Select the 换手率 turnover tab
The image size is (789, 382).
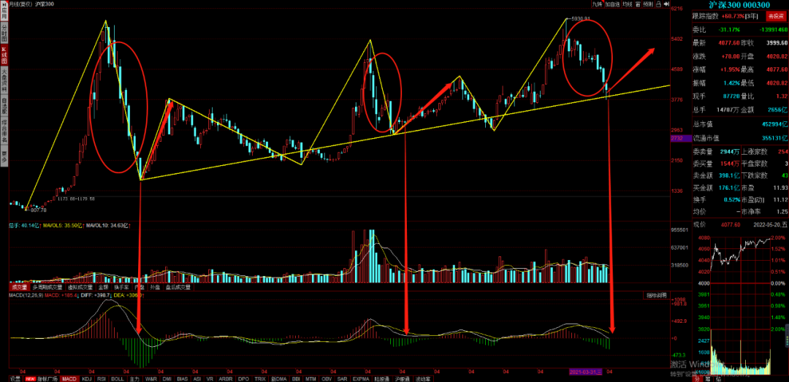pos(121,287)
